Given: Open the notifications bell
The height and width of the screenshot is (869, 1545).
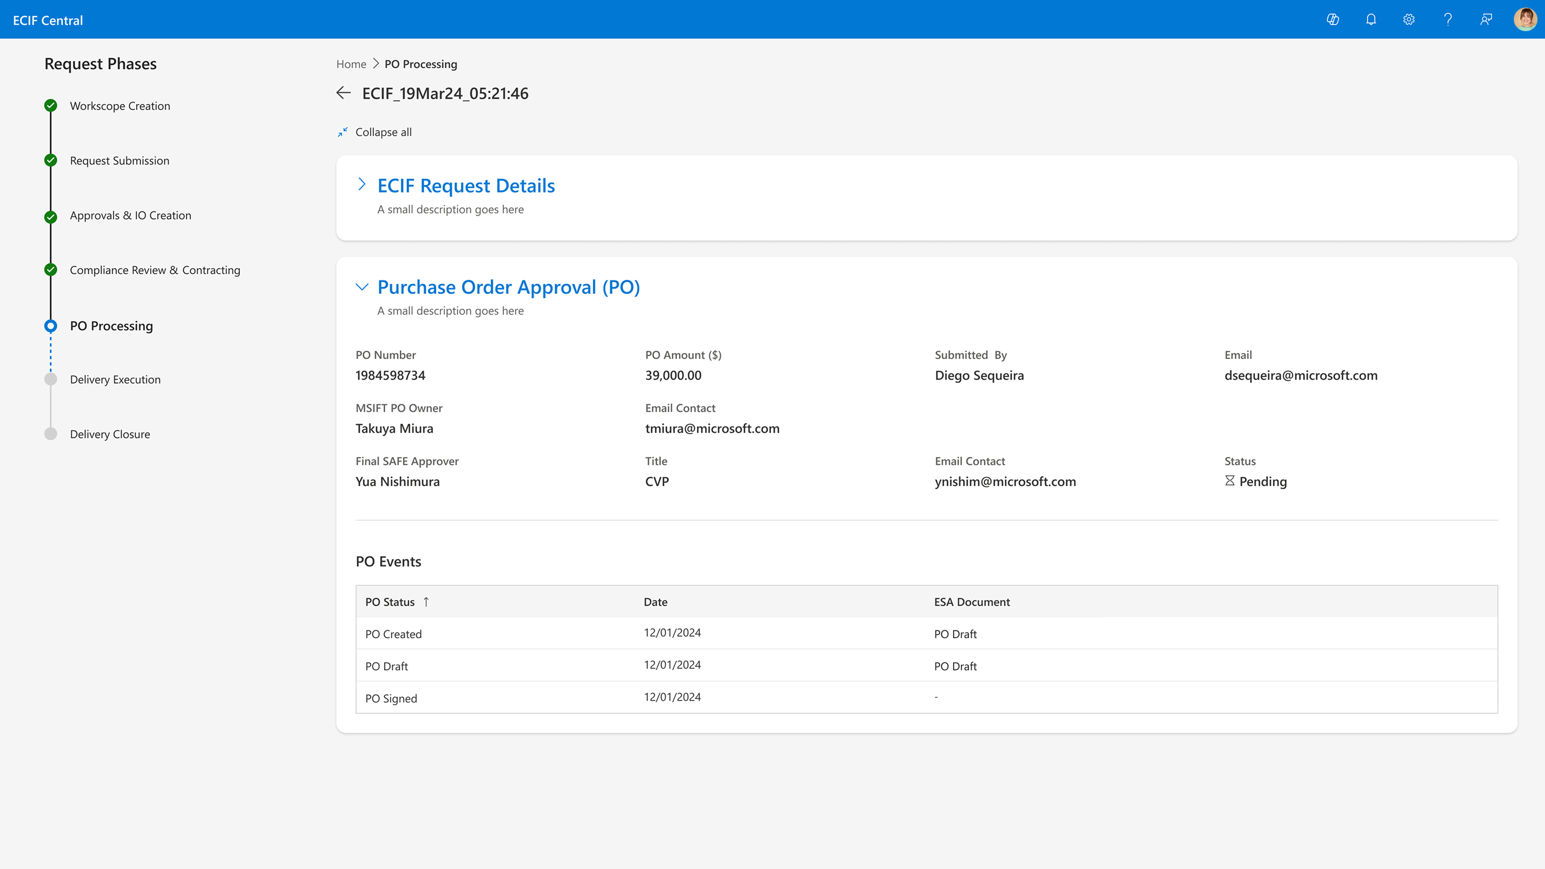Looking at the screenshot, I should click(x=1371, y=20).
